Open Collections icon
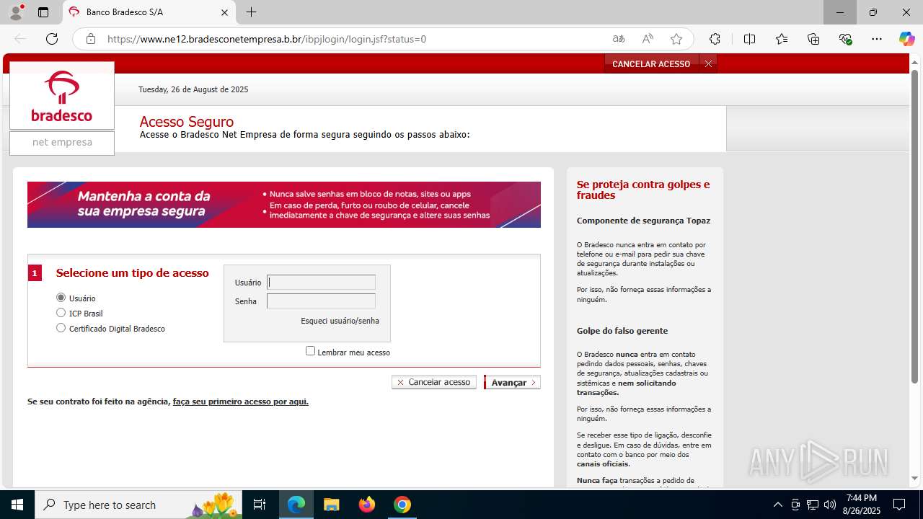Image resolution: width=923 pixels, height=519 pixels. point(813,39)
